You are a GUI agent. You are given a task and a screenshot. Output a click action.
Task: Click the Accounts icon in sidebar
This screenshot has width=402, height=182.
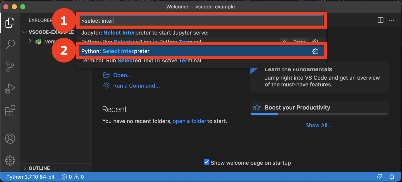[10, 139]
